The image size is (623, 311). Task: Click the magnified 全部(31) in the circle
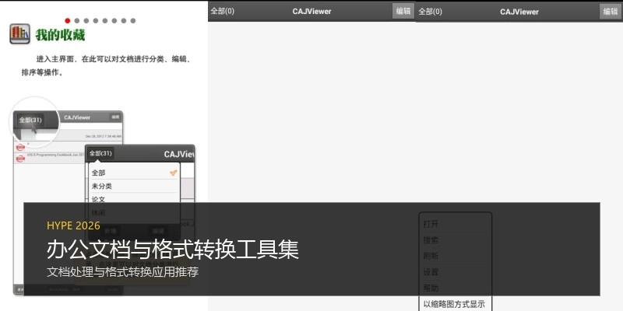(x=30, y=121)
